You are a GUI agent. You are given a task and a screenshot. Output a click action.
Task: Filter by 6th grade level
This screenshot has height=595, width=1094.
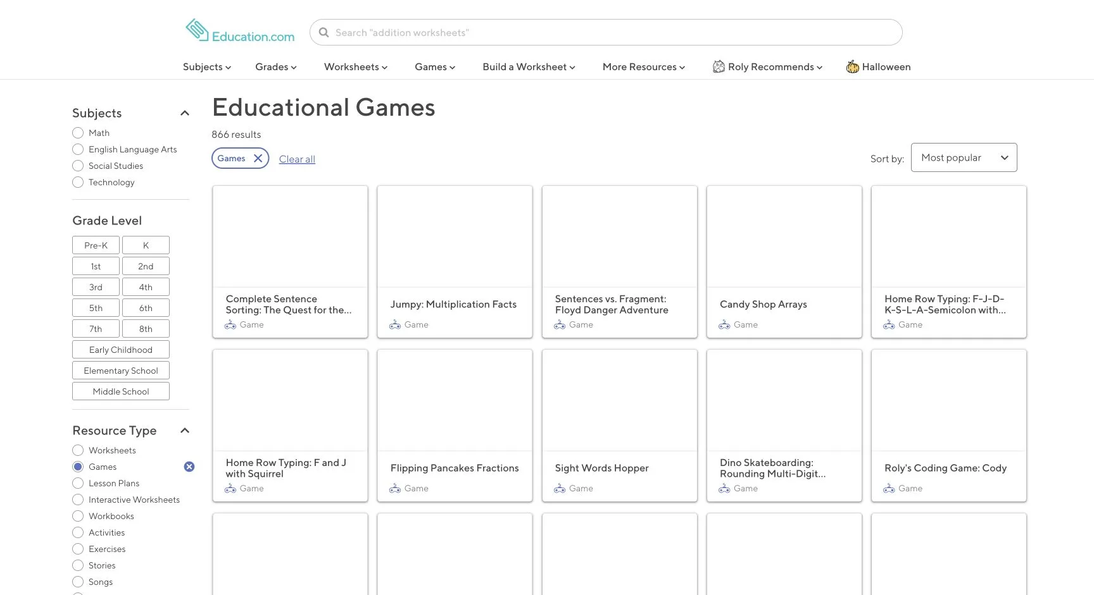pos(146,308)
